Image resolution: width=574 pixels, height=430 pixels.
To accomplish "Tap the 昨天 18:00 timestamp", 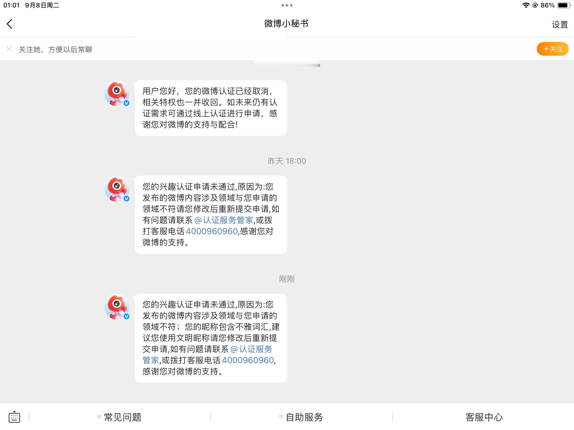I will pos(287,161).
